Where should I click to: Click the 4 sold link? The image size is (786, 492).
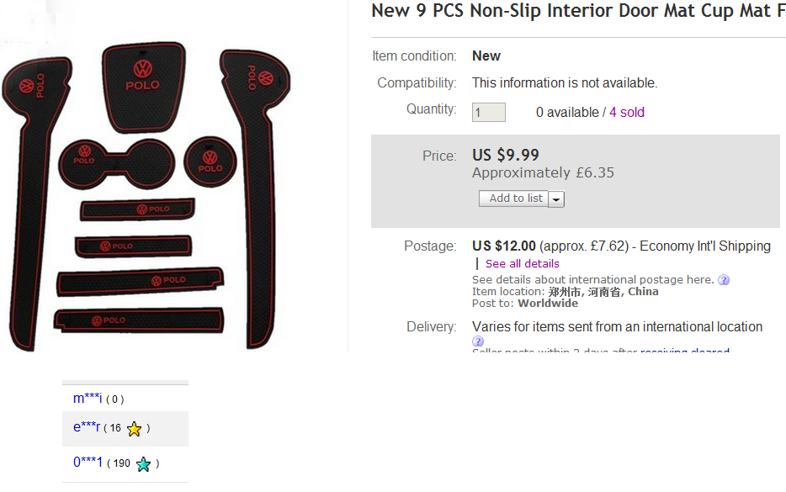pos(627,113)
